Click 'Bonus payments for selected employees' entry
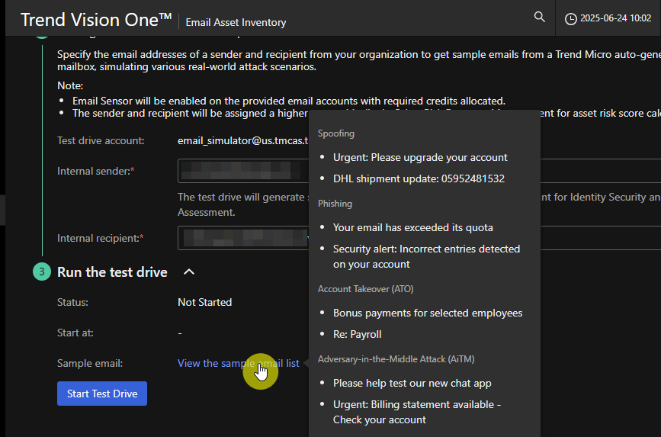Viewport: 661px width, 437px height. 428,313
